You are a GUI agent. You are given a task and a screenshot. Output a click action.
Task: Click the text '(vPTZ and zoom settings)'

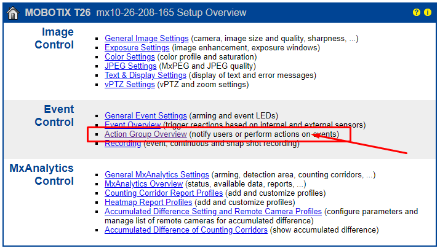click(x=203, y=85)
